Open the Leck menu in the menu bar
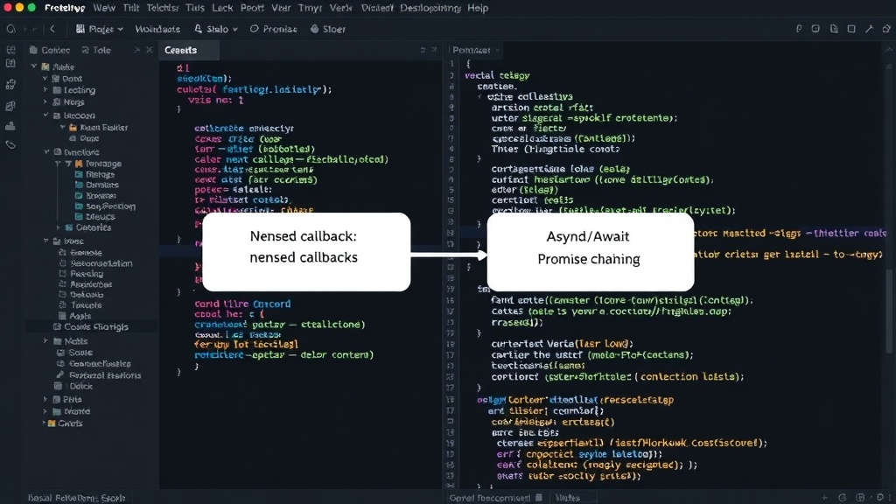896x504 pixels. click(222, 8)
